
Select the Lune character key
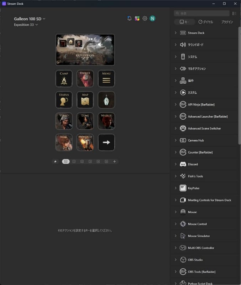tap(85, 121)
